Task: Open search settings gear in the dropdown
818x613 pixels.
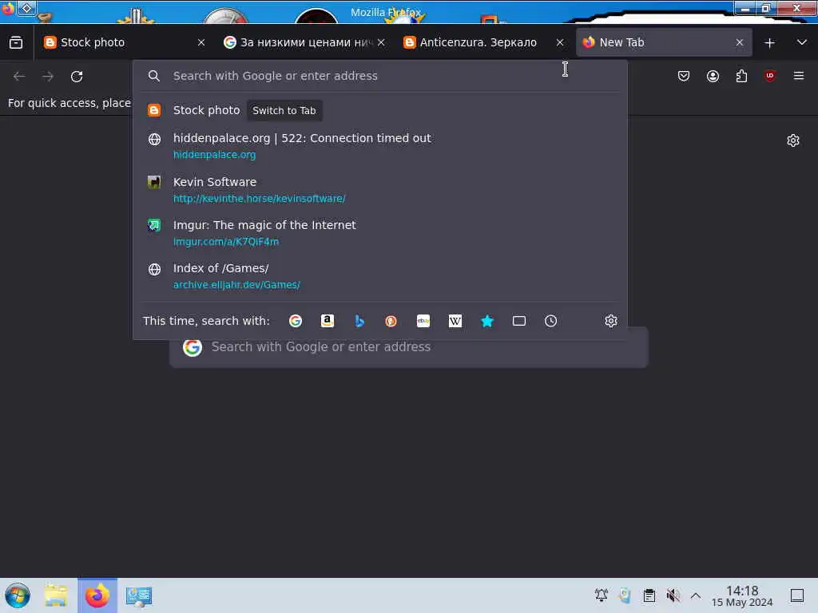Action: coord(611,321)
